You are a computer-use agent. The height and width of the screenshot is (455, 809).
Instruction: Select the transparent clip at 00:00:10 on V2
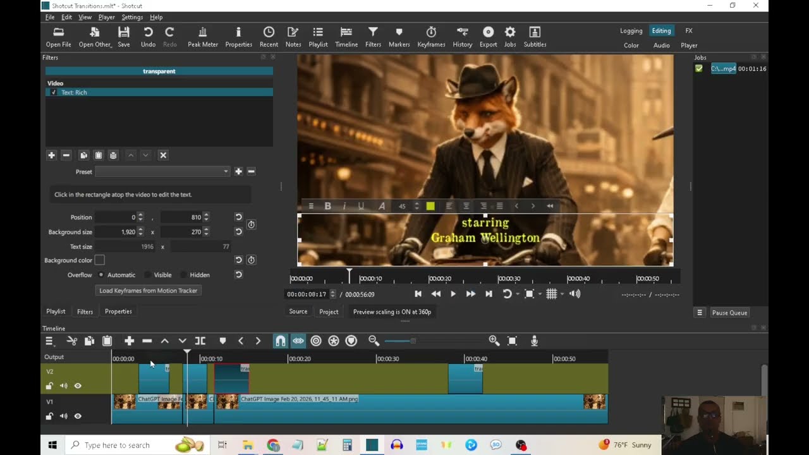231,379
